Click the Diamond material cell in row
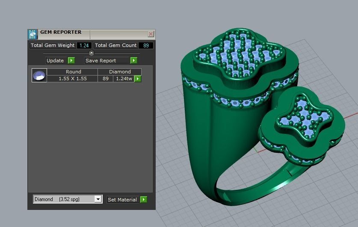 pyautogui.click(x=120, y=72)
